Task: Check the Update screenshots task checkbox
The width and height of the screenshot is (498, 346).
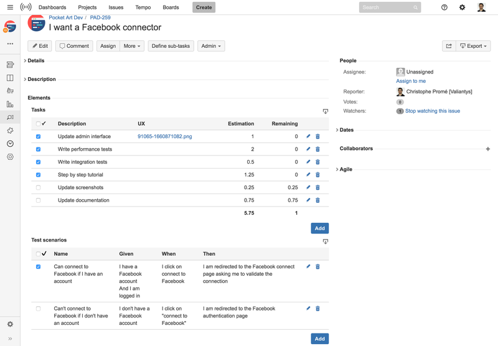Action: point(38,187)
